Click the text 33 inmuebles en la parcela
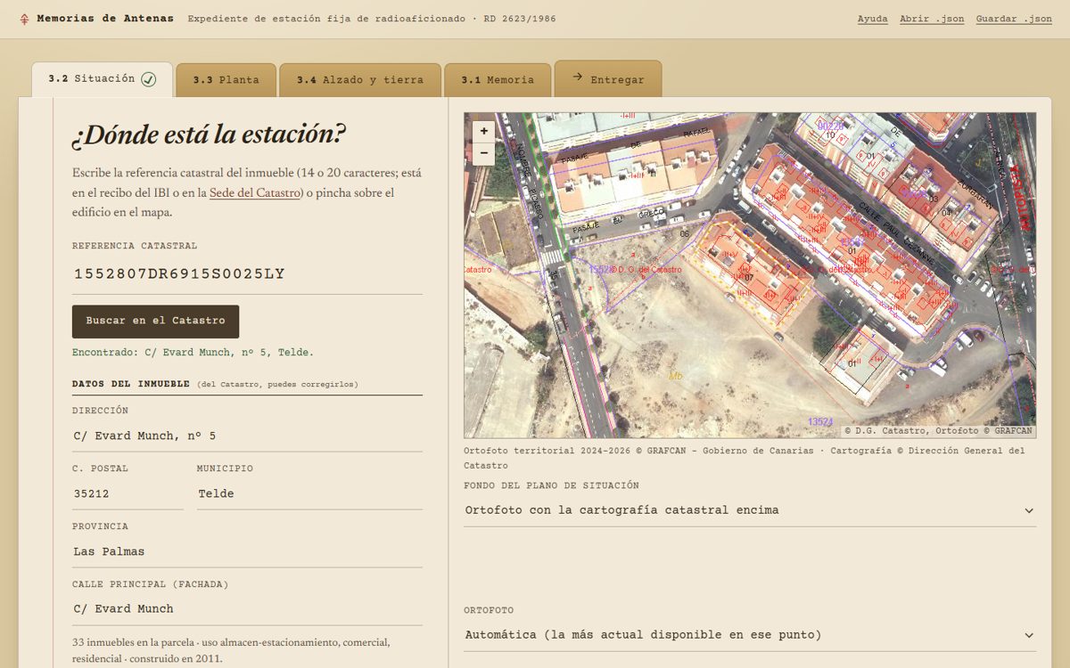This screenshot has height=668, width=1070. coord(138,642)
